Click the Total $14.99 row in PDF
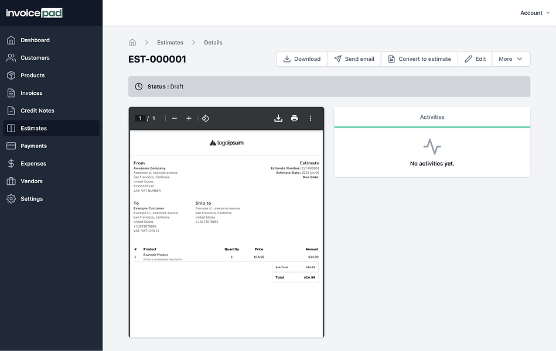This screenshot has height=351, width=556. point(295,277)
